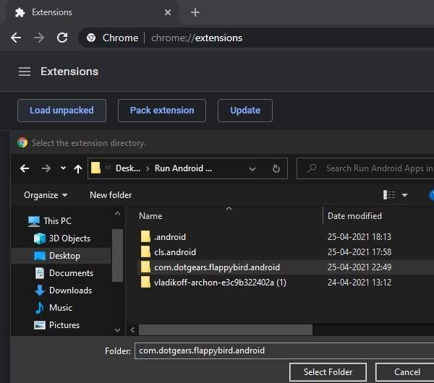434x383 pixels.
Task: Open the Organize dropdown menu
Action: click(46, 195)
